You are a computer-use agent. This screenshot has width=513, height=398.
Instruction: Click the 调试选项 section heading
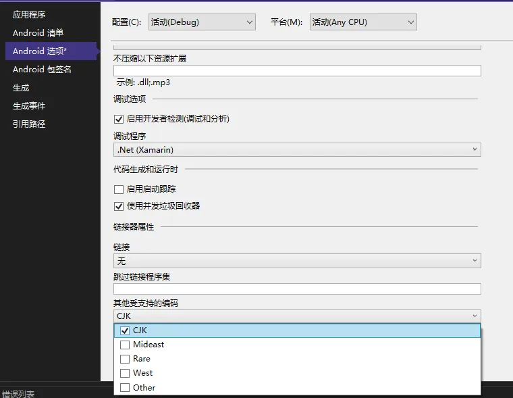130,99
